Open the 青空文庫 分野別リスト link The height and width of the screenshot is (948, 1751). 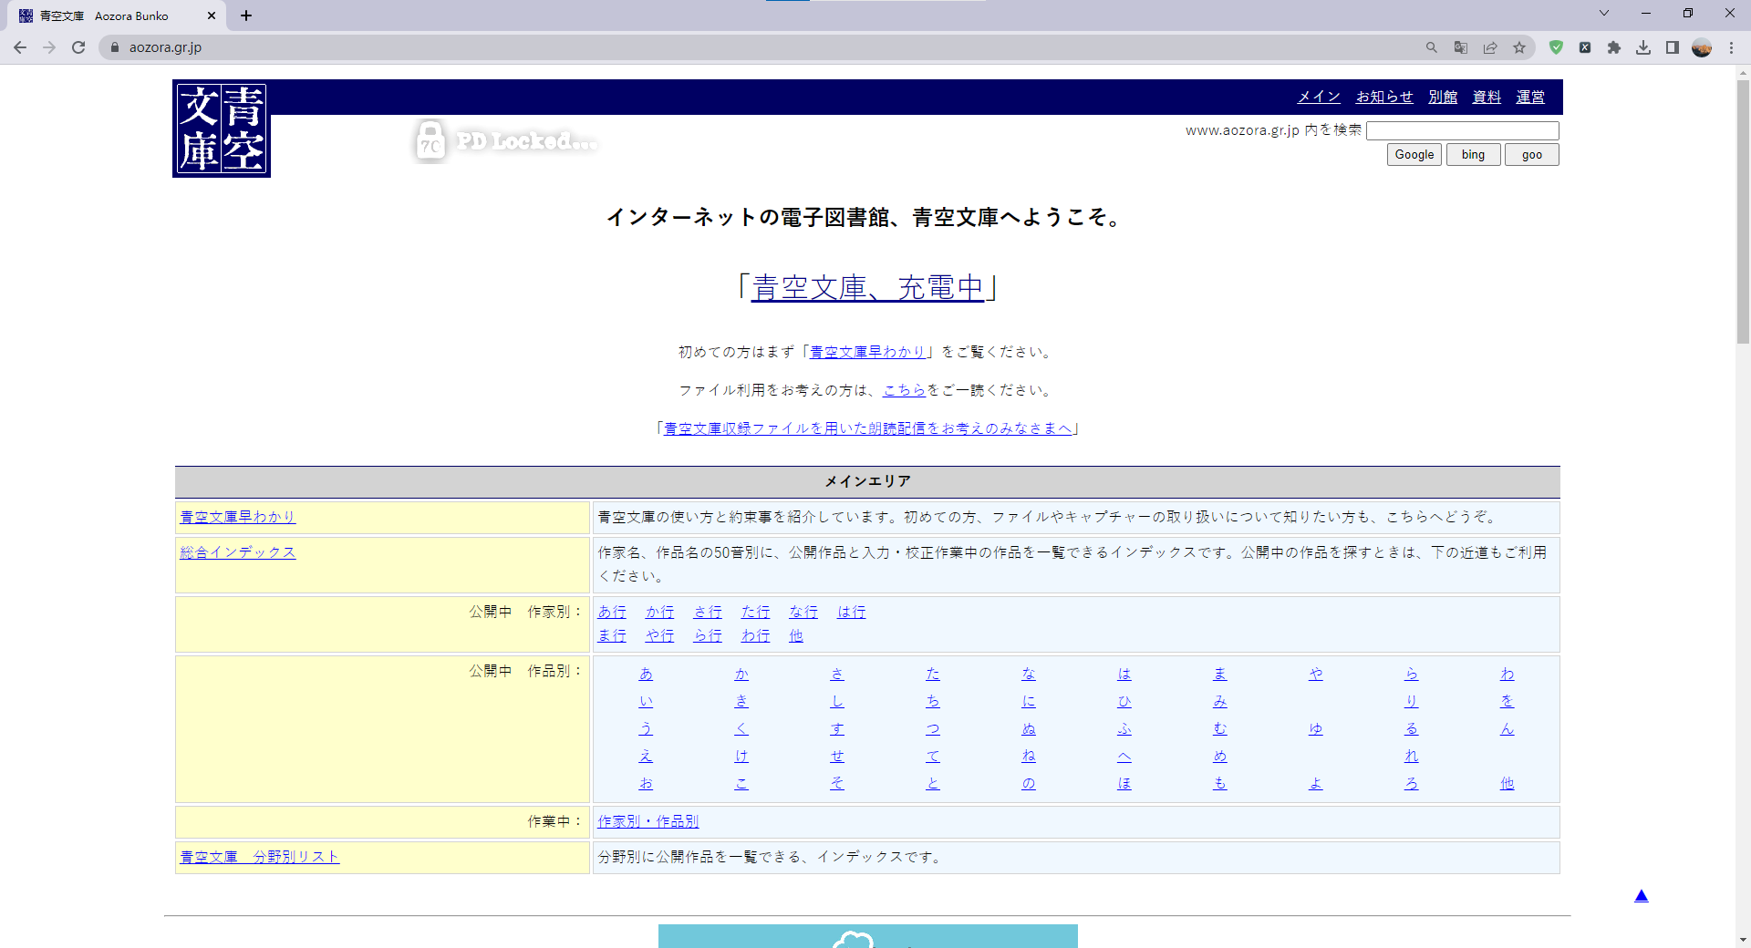(260, 857)
